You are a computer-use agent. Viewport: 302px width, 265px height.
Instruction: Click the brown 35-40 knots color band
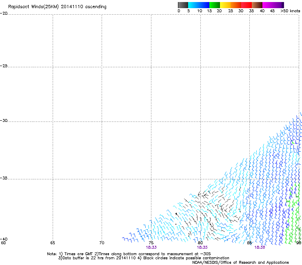[x=257, y=5]
